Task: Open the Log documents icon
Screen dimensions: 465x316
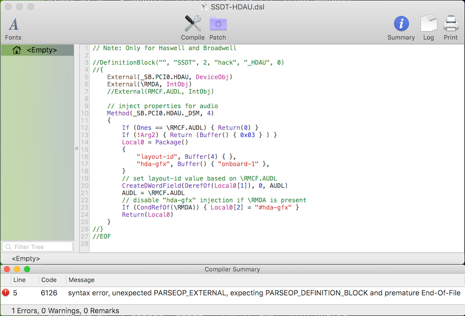Action: click(429, 24)
